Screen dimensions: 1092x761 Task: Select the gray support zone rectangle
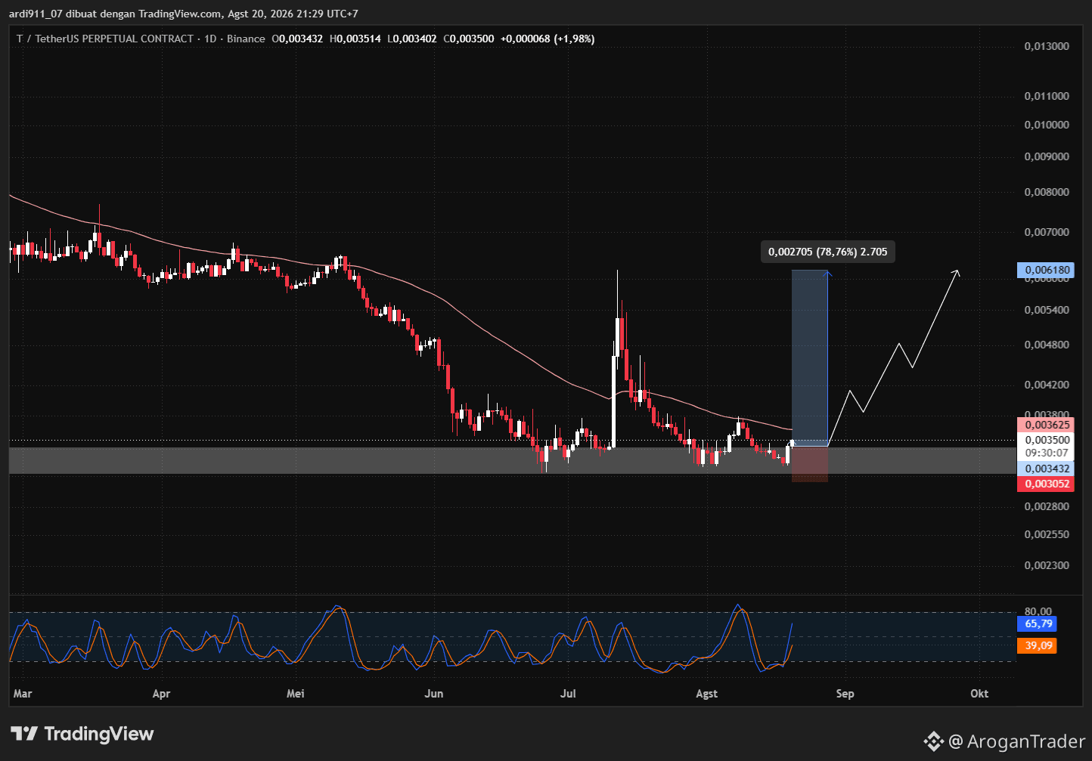pyautogui.click(x=512, y=461)
